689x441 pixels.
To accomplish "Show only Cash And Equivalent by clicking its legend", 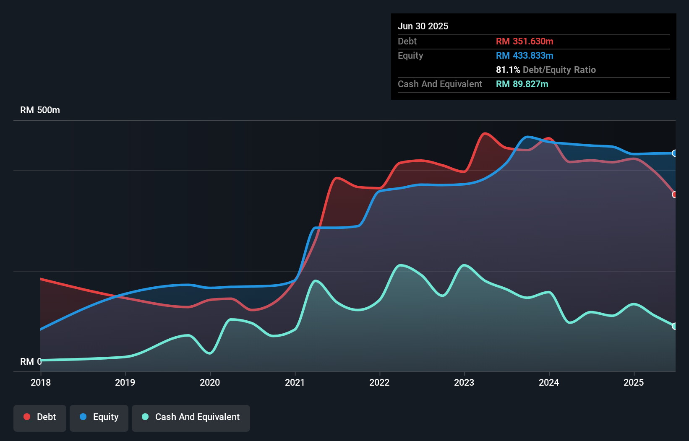I will (191, 417).
